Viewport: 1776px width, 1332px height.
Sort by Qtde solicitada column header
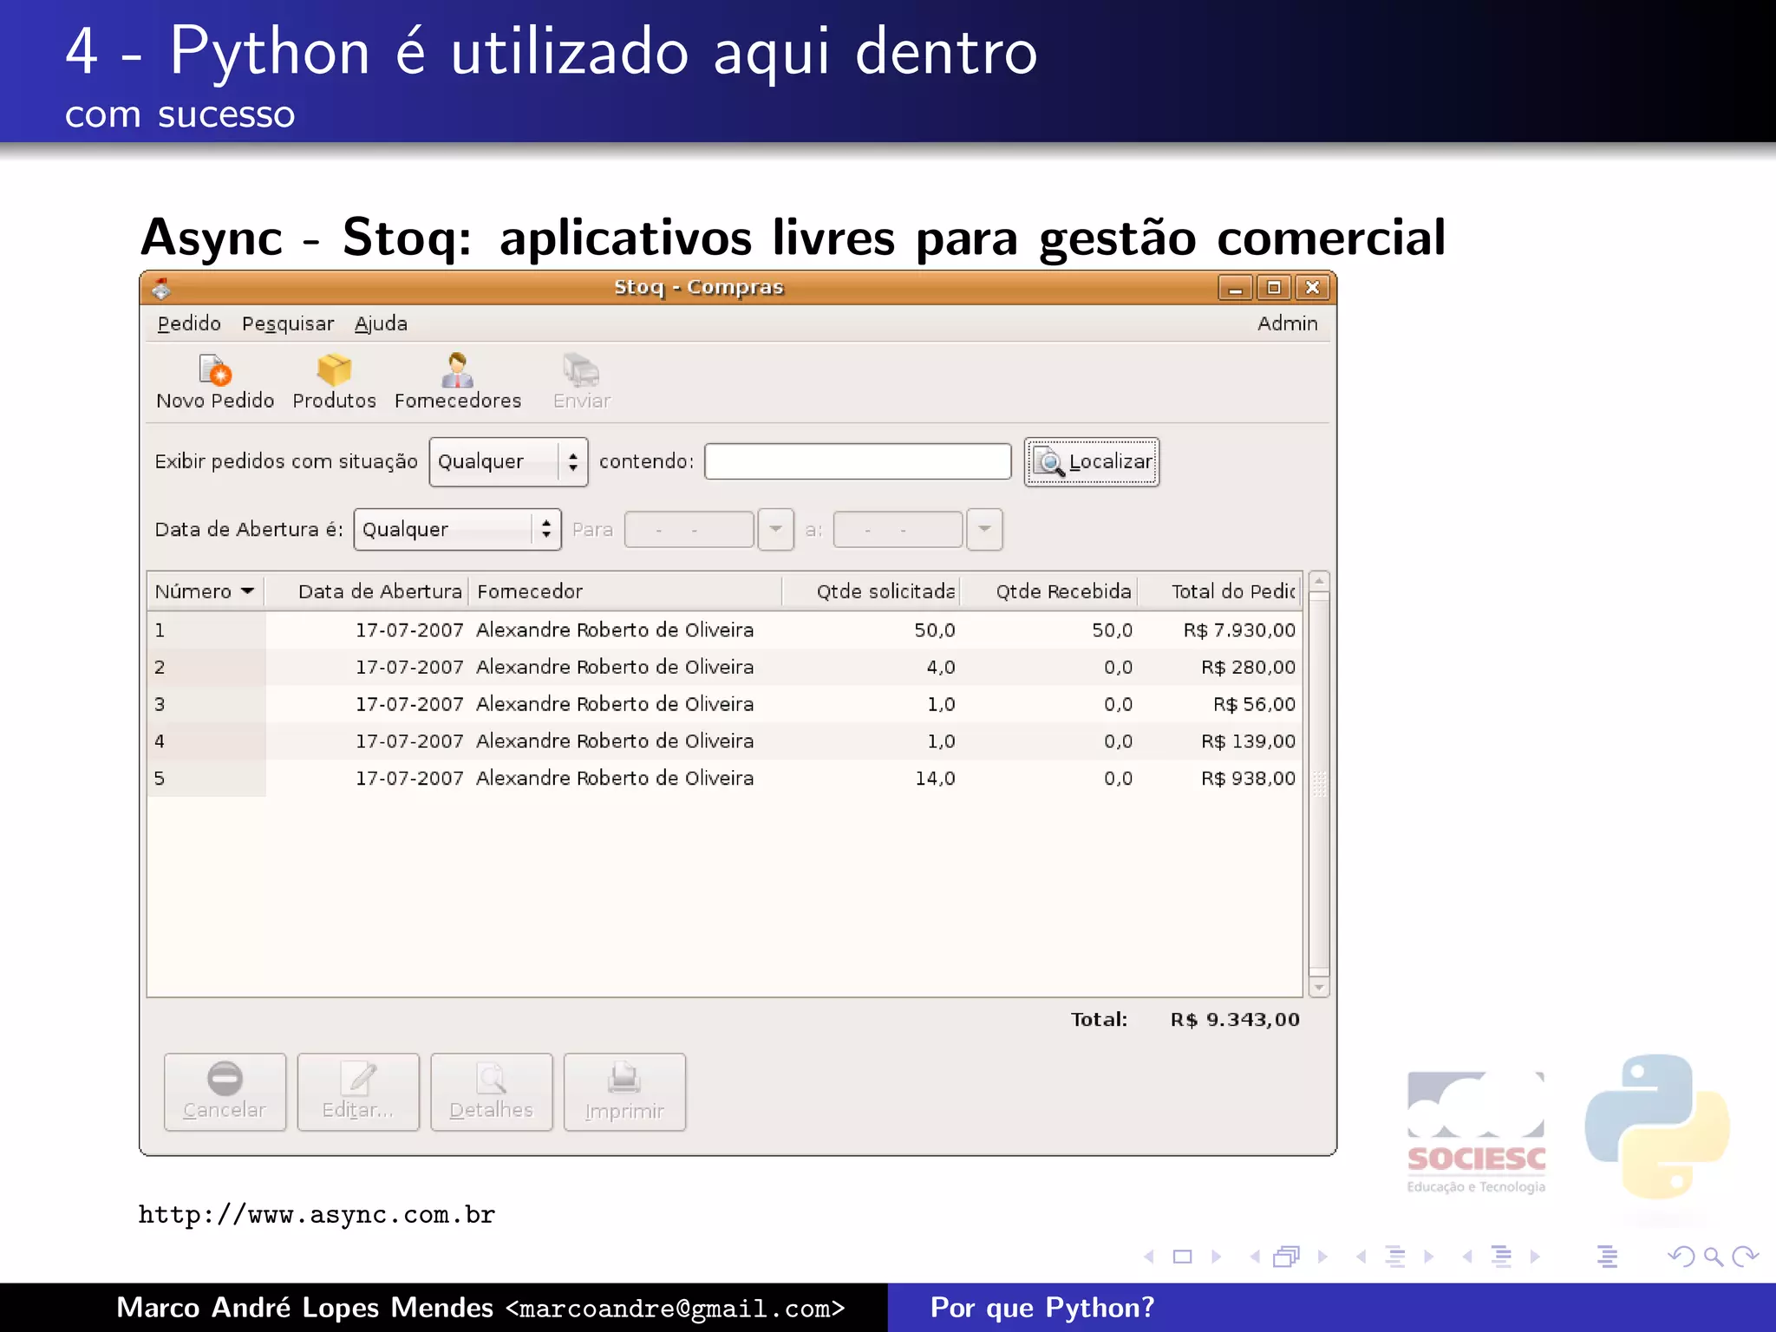coord(872,591)
